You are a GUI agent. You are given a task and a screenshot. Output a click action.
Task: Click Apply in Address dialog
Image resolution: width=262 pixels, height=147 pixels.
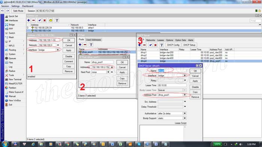pyautogui.click(x=68, y=50)
